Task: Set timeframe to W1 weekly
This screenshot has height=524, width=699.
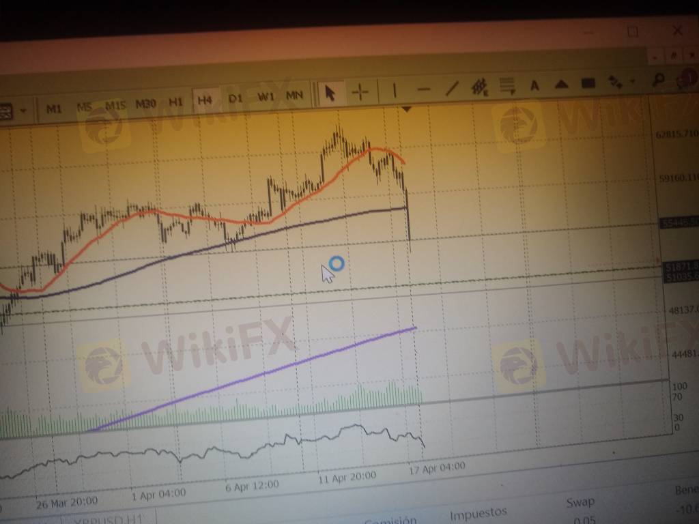Action: point(266,96)
